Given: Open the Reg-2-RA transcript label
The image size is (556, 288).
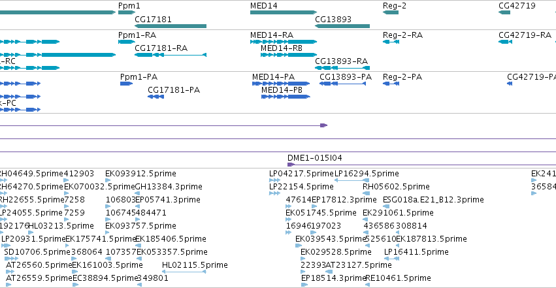Looking at the screenshot, I should [403, 35].
